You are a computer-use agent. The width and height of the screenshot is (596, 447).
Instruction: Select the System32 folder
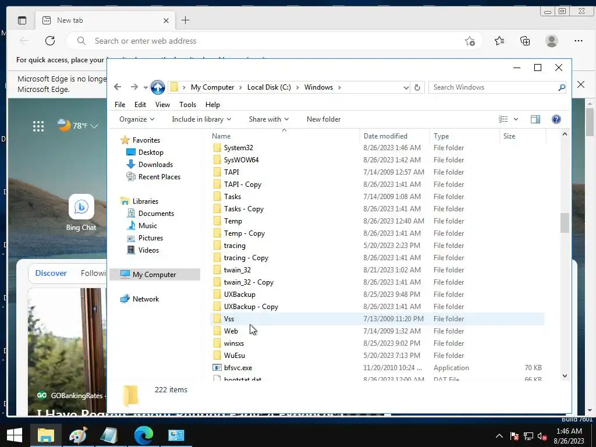coord(238,148)
